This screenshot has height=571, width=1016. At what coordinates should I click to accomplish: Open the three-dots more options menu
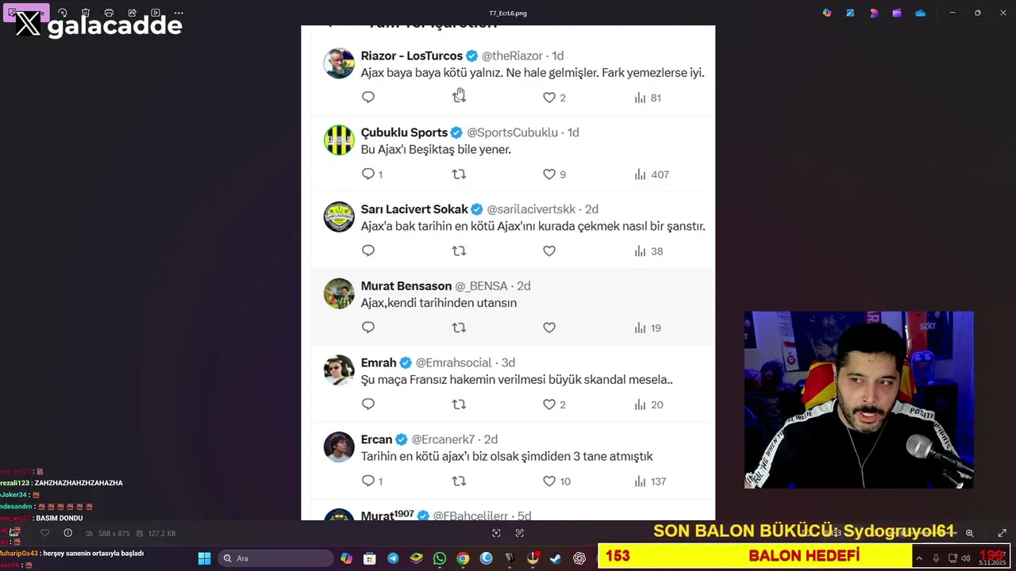(x=179, y=13)
